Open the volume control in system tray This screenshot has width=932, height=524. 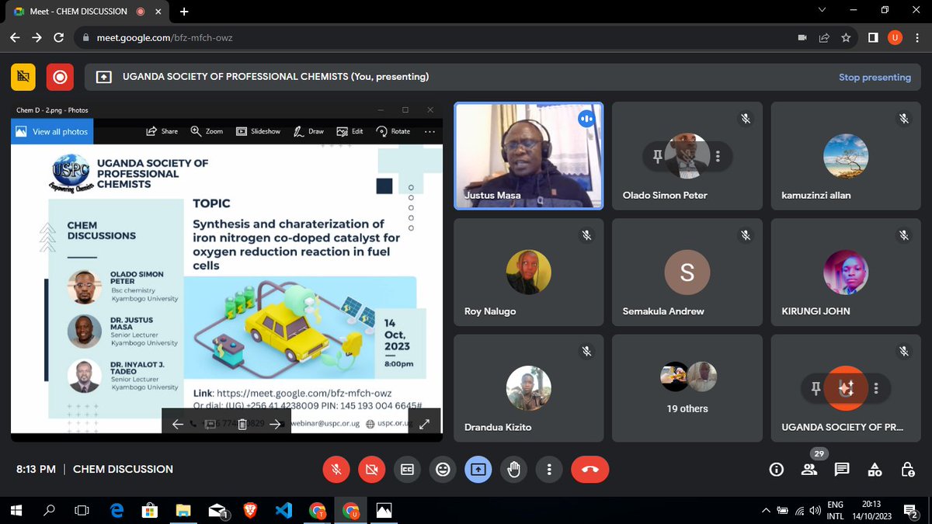815,510
